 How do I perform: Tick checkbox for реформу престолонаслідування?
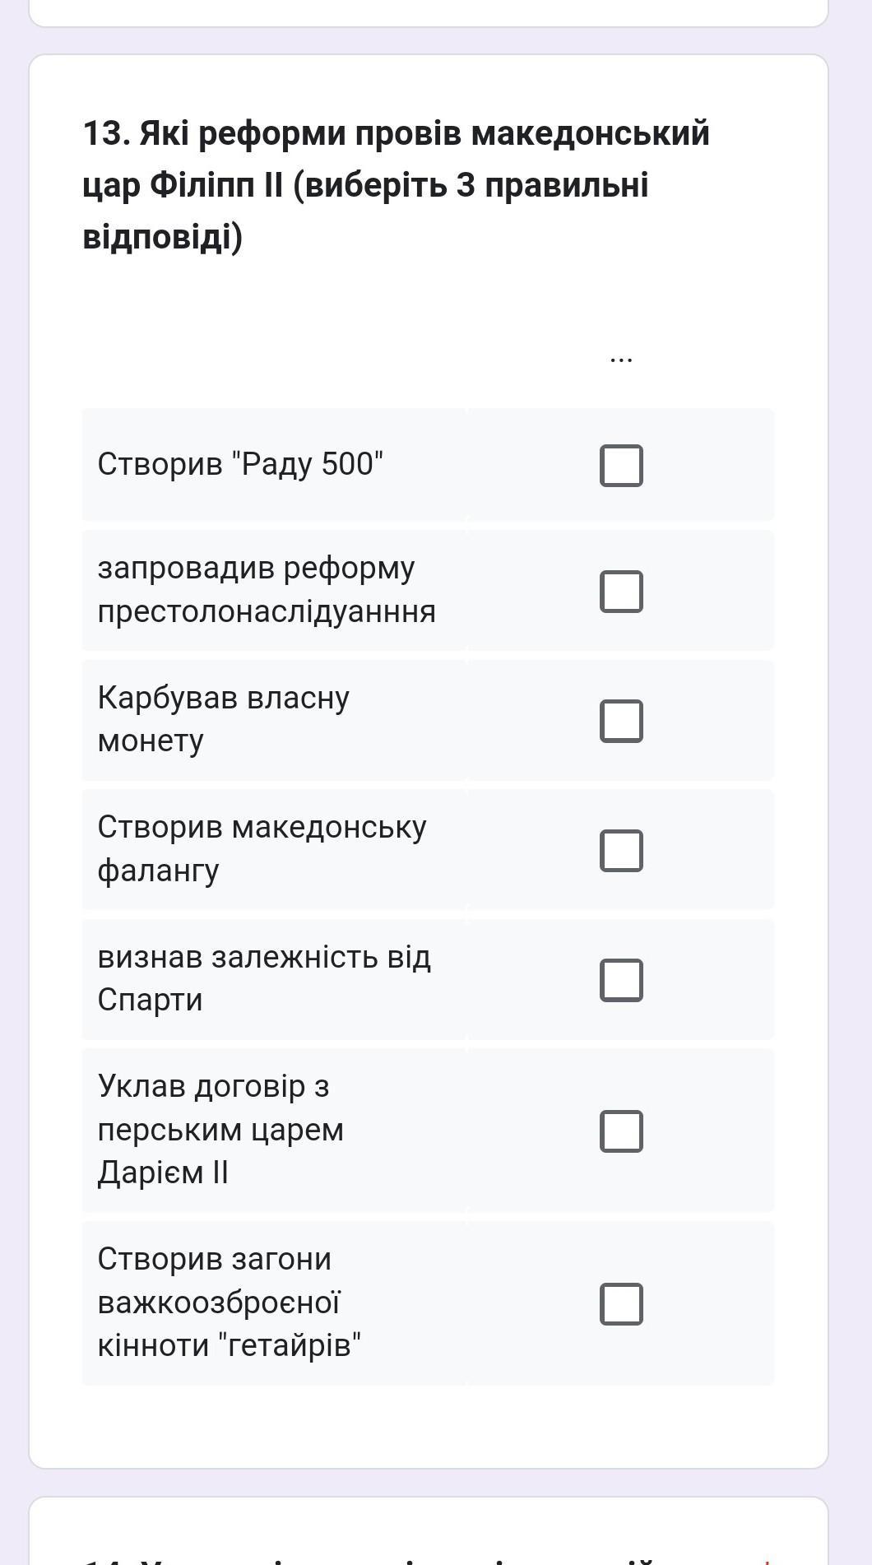(x=621, y=592)
